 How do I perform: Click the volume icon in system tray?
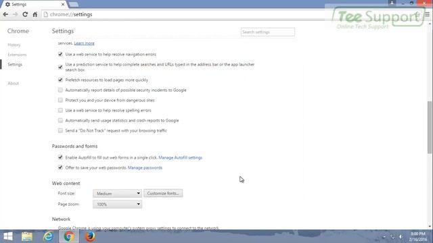click(x=401, y=237)
